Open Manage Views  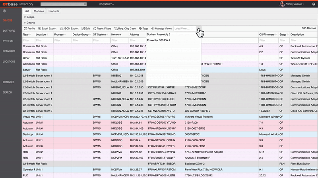(x=161, y=29)
